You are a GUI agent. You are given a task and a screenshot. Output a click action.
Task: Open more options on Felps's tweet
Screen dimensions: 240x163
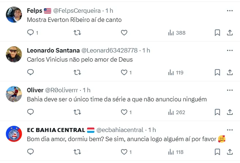coord(230,11)
